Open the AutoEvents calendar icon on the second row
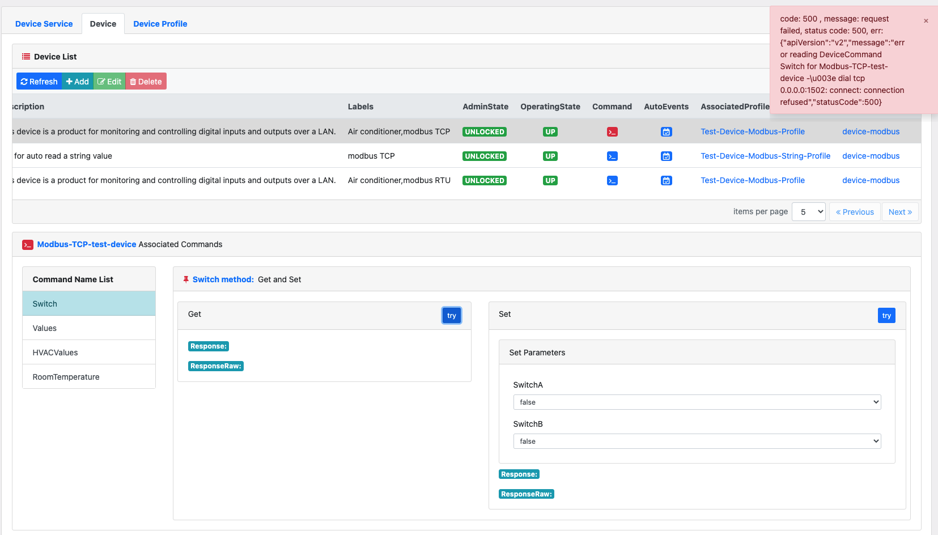The image size is (938, 535). [x=667, y=156]
